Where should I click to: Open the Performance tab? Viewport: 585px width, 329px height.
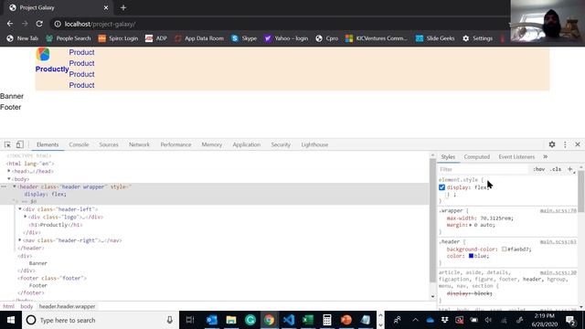175,144
